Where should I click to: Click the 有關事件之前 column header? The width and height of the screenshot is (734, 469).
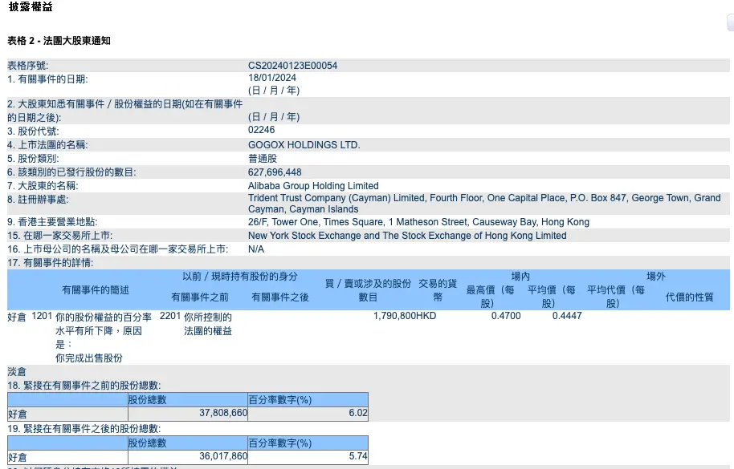(x=200, y=297)
